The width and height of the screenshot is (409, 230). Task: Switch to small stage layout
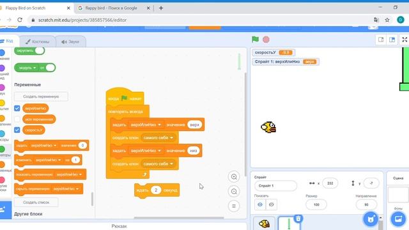point(381,40)
